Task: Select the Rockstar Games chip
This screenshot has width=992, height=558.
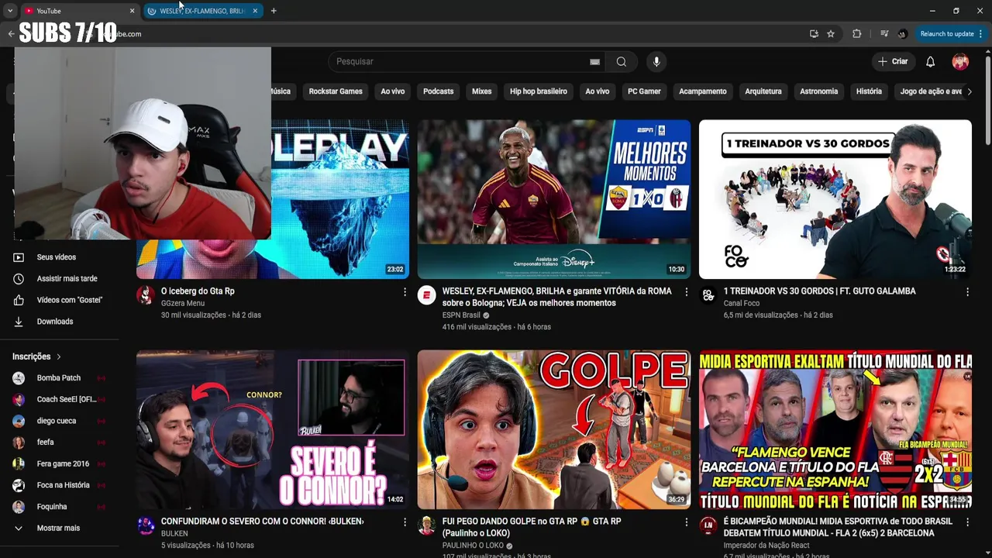Action: click(336, 91)
